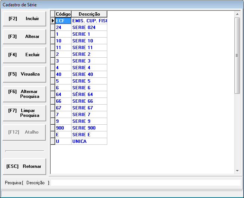Screen dimensions: 244x198
Task: Select the SERIE 024 row
Action: (x=89, y=28)
